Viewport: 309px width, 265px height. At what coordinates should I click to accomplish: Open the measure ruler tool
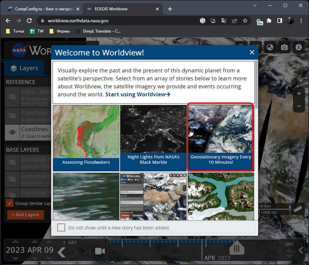[298, 209]
